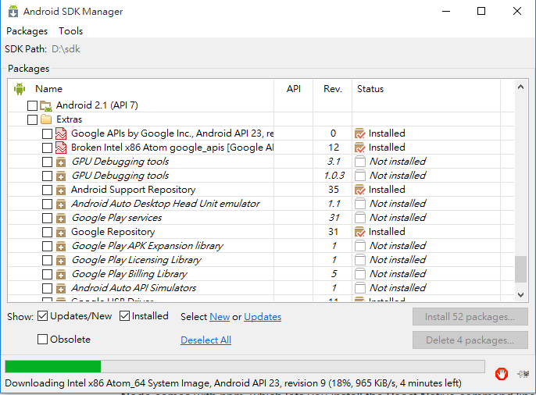Click the package icon for Android Auto API Simulators
Screen dimensions: 536x395
(61, 288)
